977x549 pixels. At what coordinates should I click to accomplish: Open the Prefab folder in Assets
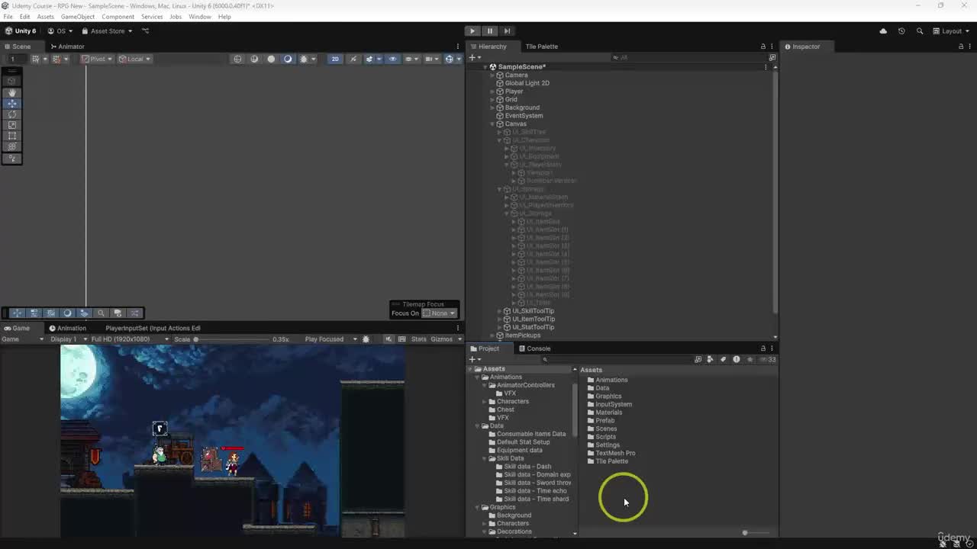click(x=605, y=420)
